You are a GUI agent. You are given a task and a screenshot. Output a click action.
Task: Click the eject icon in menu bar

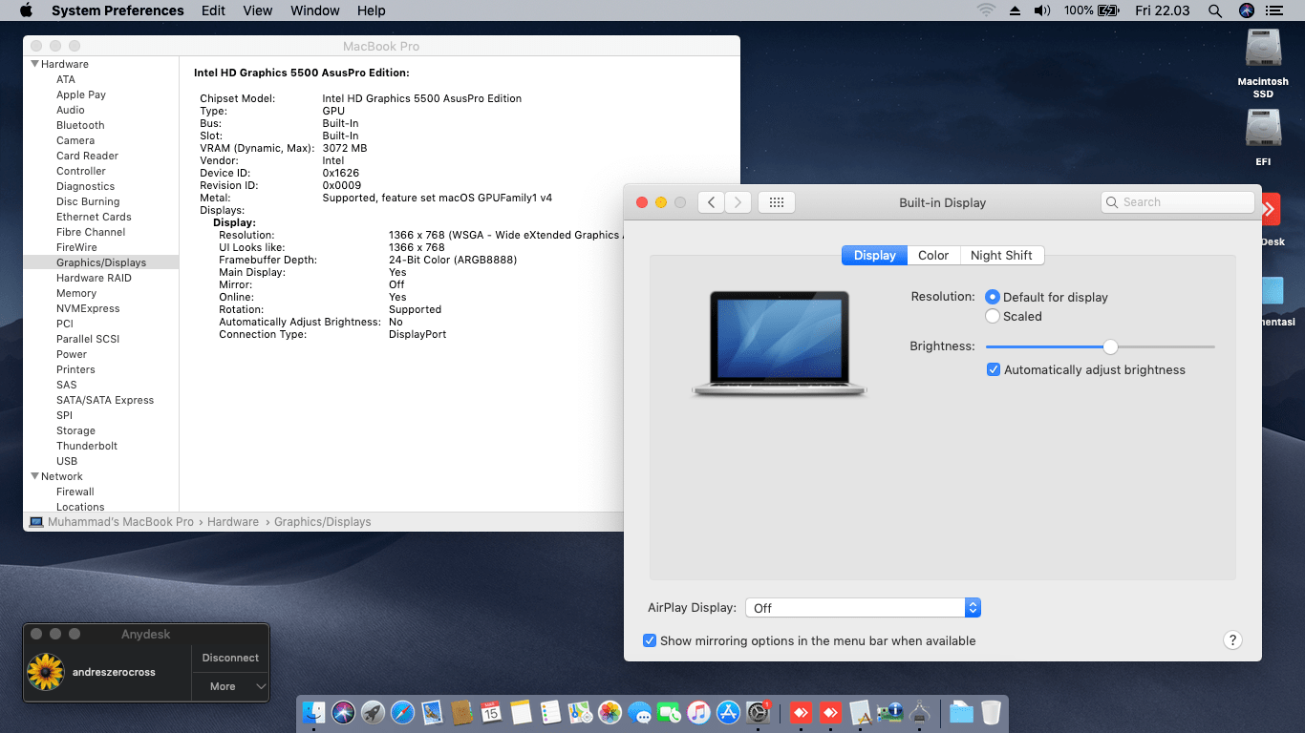1014,10
